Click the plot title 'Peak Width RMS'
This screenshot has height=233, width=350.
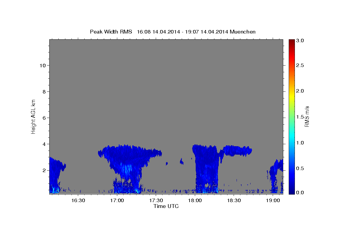[x=111, y=32]
